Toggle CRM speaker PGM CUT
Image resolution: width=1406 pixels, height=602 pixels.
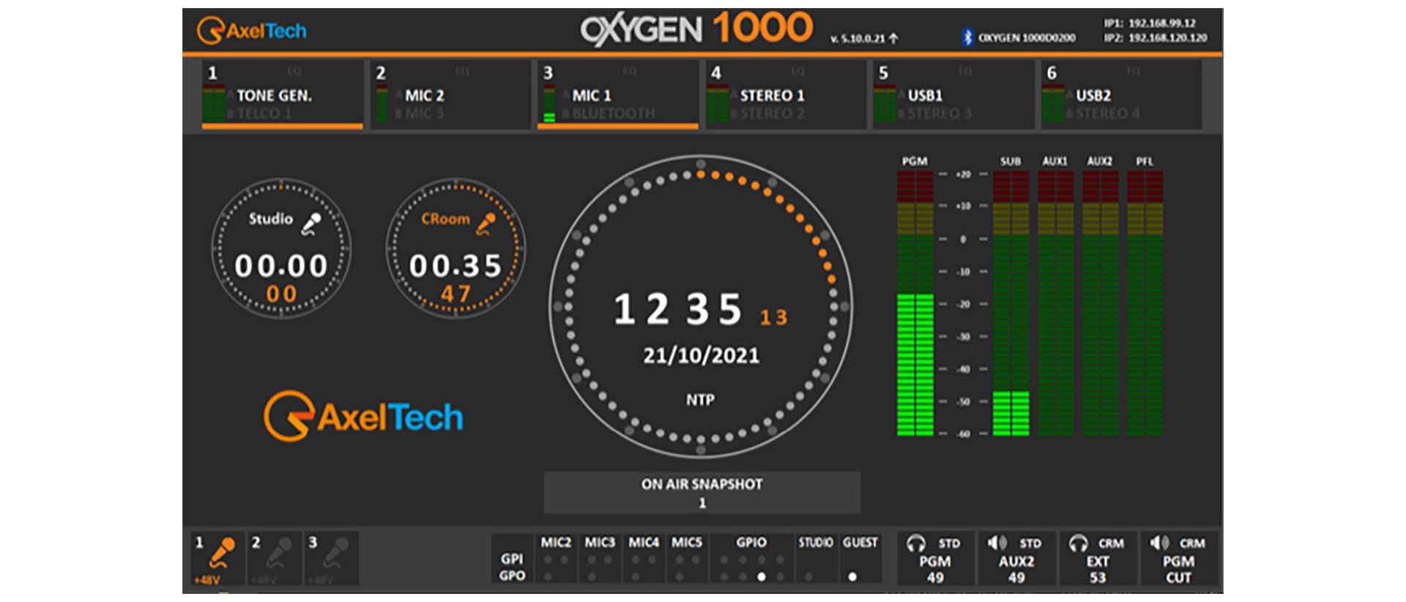[1178, 560]
